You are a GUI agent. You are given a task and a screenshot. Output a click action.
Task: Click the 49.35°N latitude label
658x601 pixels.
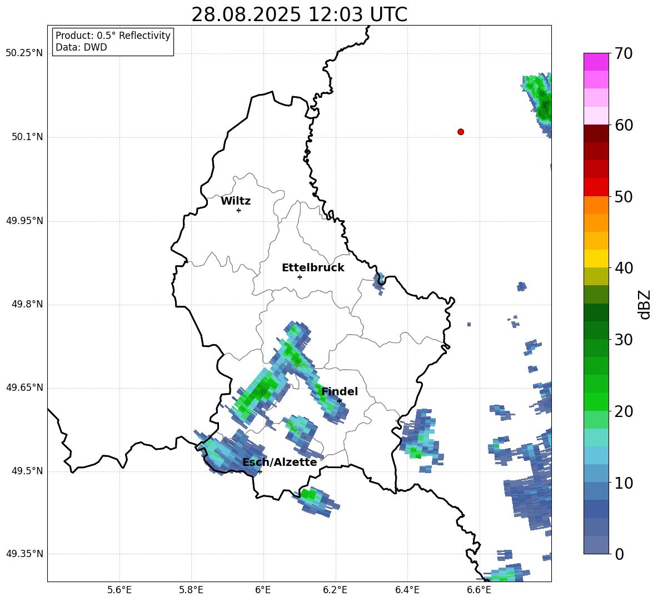(24, 554)
